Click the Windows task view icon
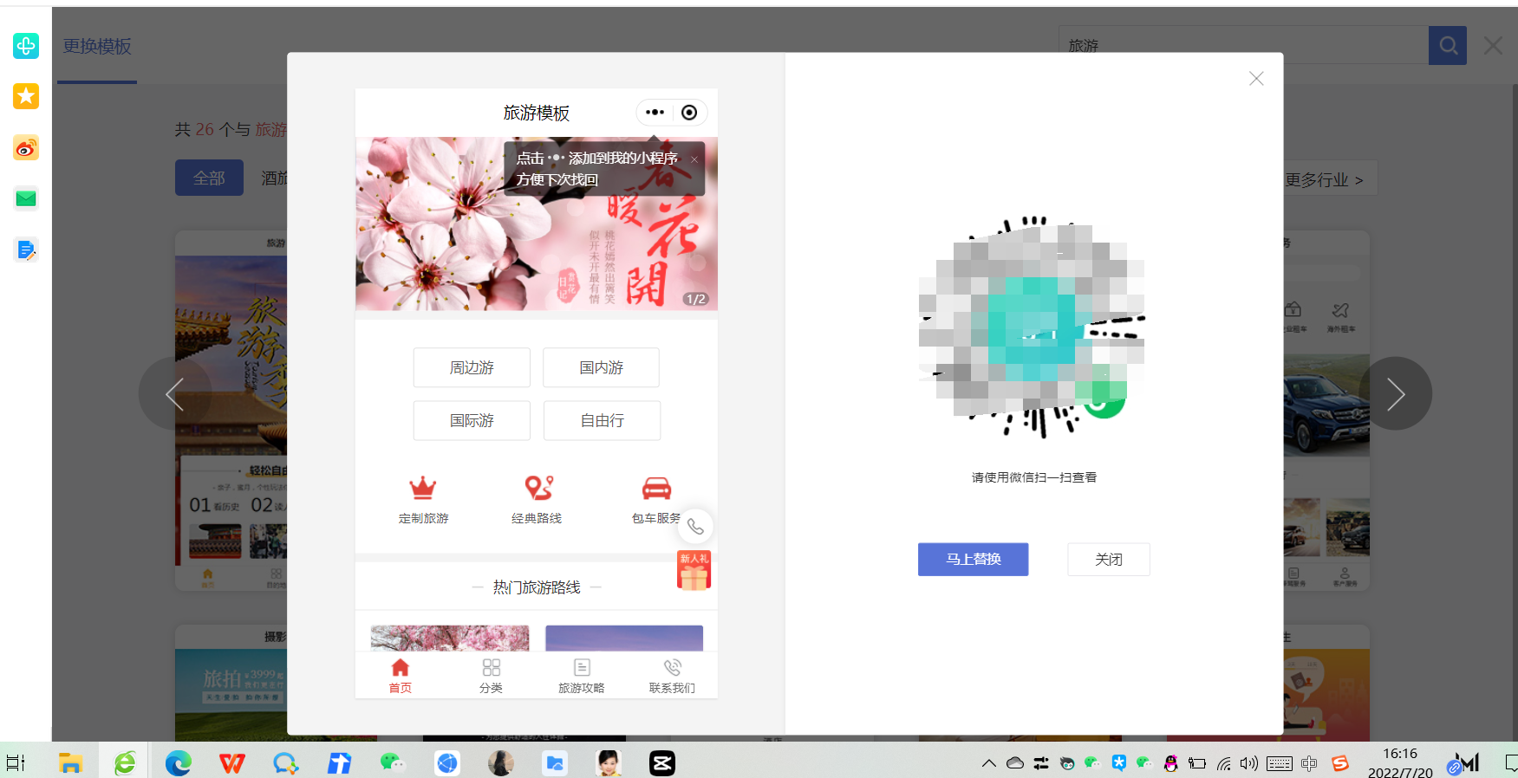This screenshot has width=1518, height=778. (x=16, y=763)
